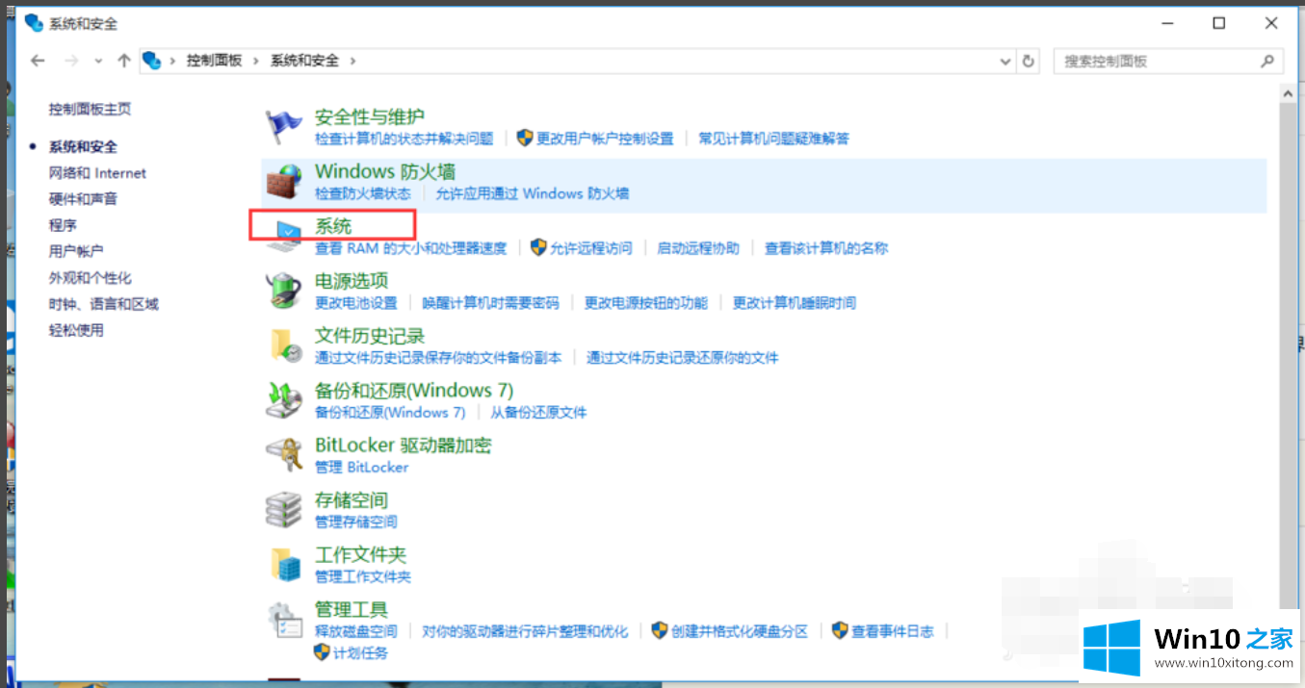Click 启动远程协助 link
The image size is (1305, 688).
point(698,248)
